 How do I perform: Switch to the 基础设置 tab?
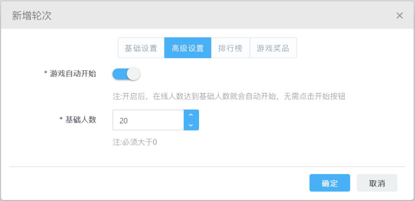click(x=141, y=48)
